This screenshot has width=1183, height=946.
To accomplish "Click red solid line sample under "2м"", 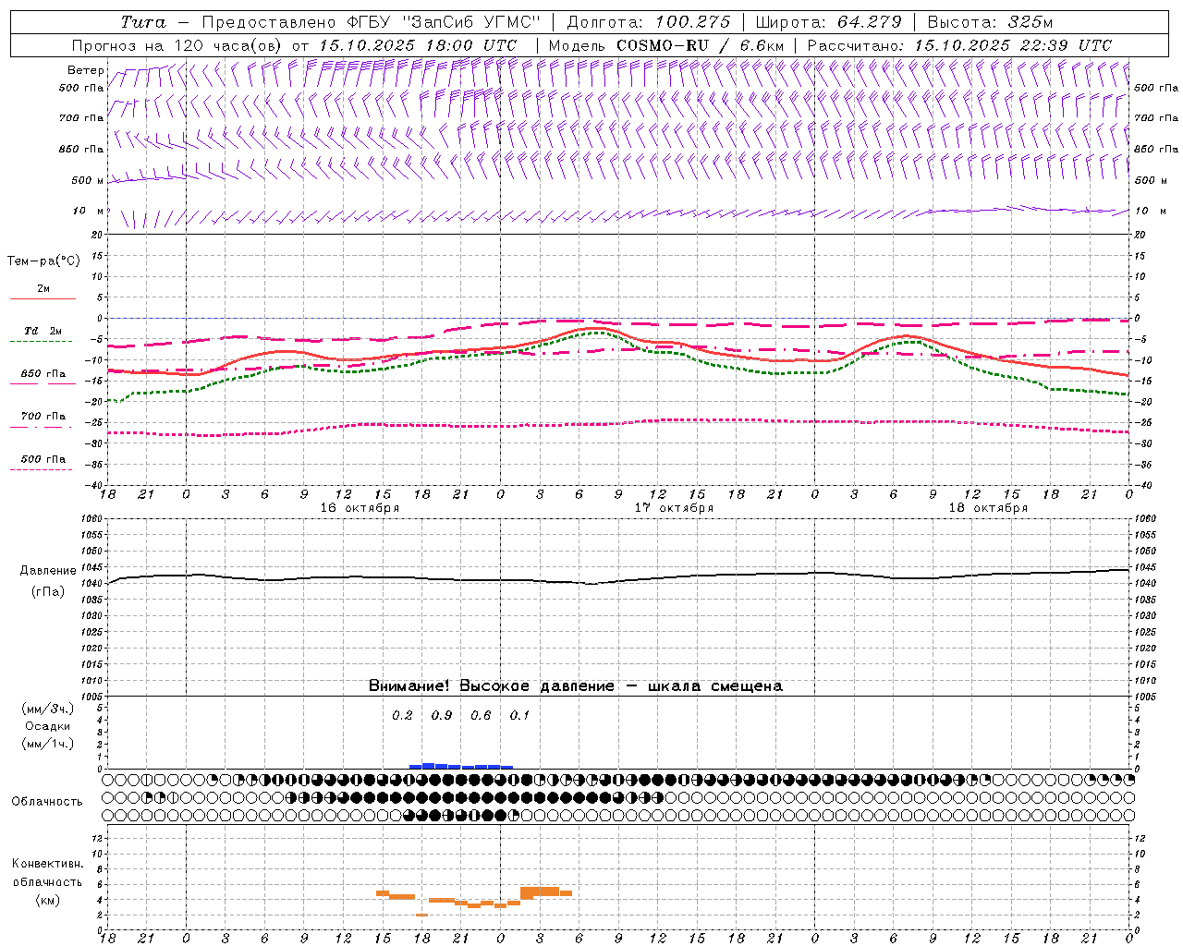I will click(x=43, y=299).
